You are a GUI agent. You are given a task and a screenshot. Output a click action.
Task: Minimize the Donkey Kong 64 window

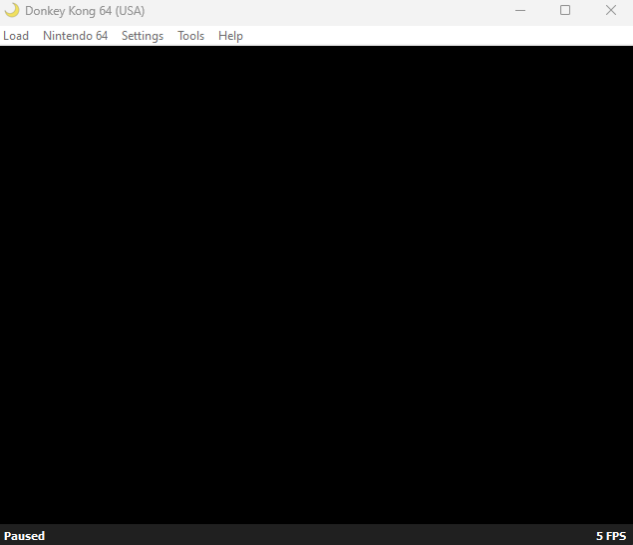pyautogui.click(x=520, y=11)
